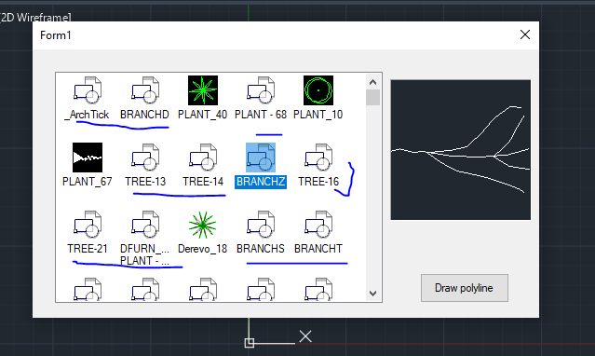Select the Derevo_18 green star icon
The height and width of the screenshot is (356, 595).
(x=203, y=225)
